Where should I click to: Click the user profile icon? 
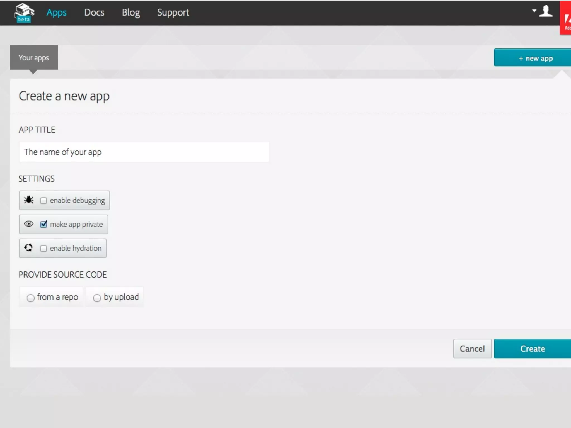(546, 11)
